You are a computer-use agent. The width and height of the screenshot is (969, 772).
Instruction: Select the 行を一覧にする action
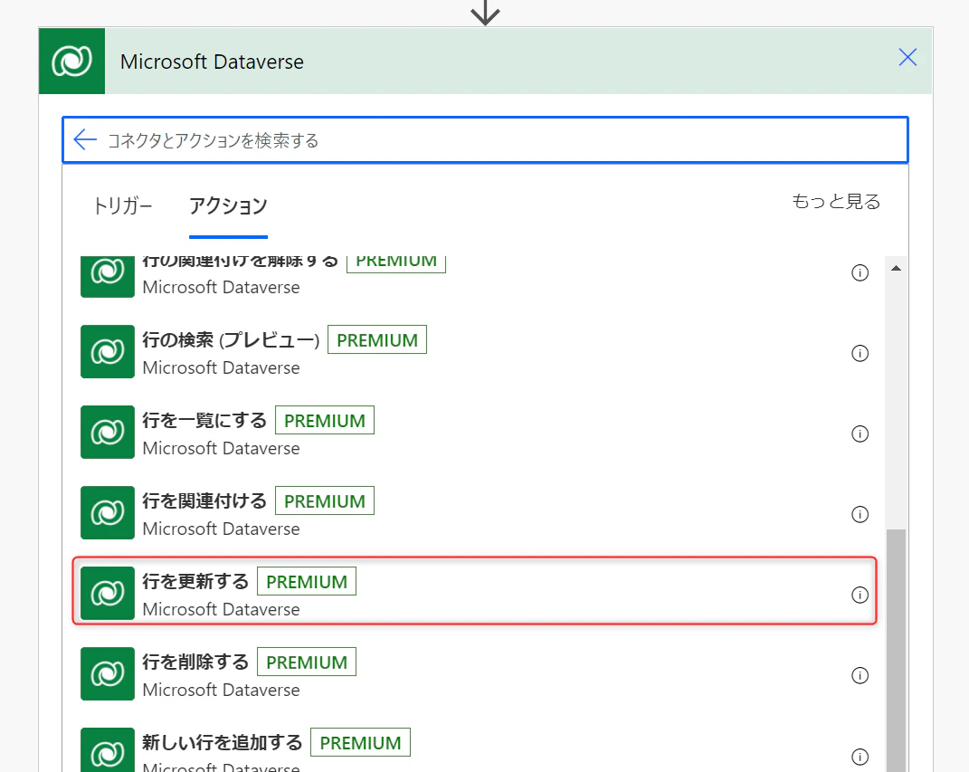coord(474,432)
